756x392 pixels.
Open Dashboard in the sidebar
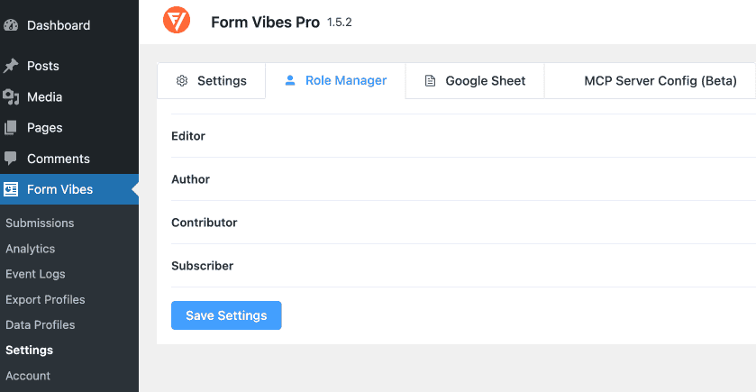point(69,25)
